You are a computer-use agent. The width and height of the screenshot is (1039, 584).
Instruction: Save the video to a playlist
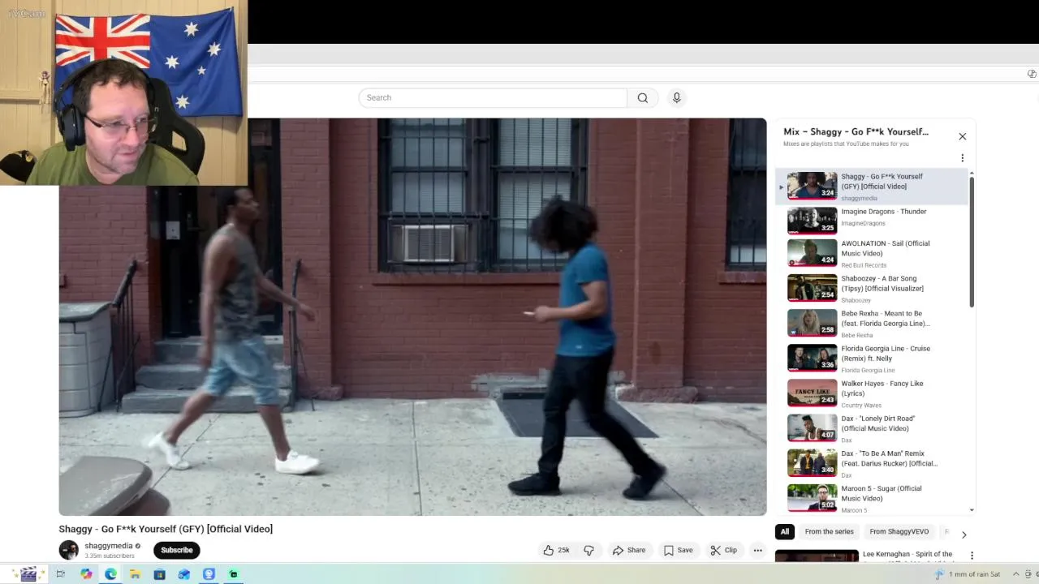678,550
